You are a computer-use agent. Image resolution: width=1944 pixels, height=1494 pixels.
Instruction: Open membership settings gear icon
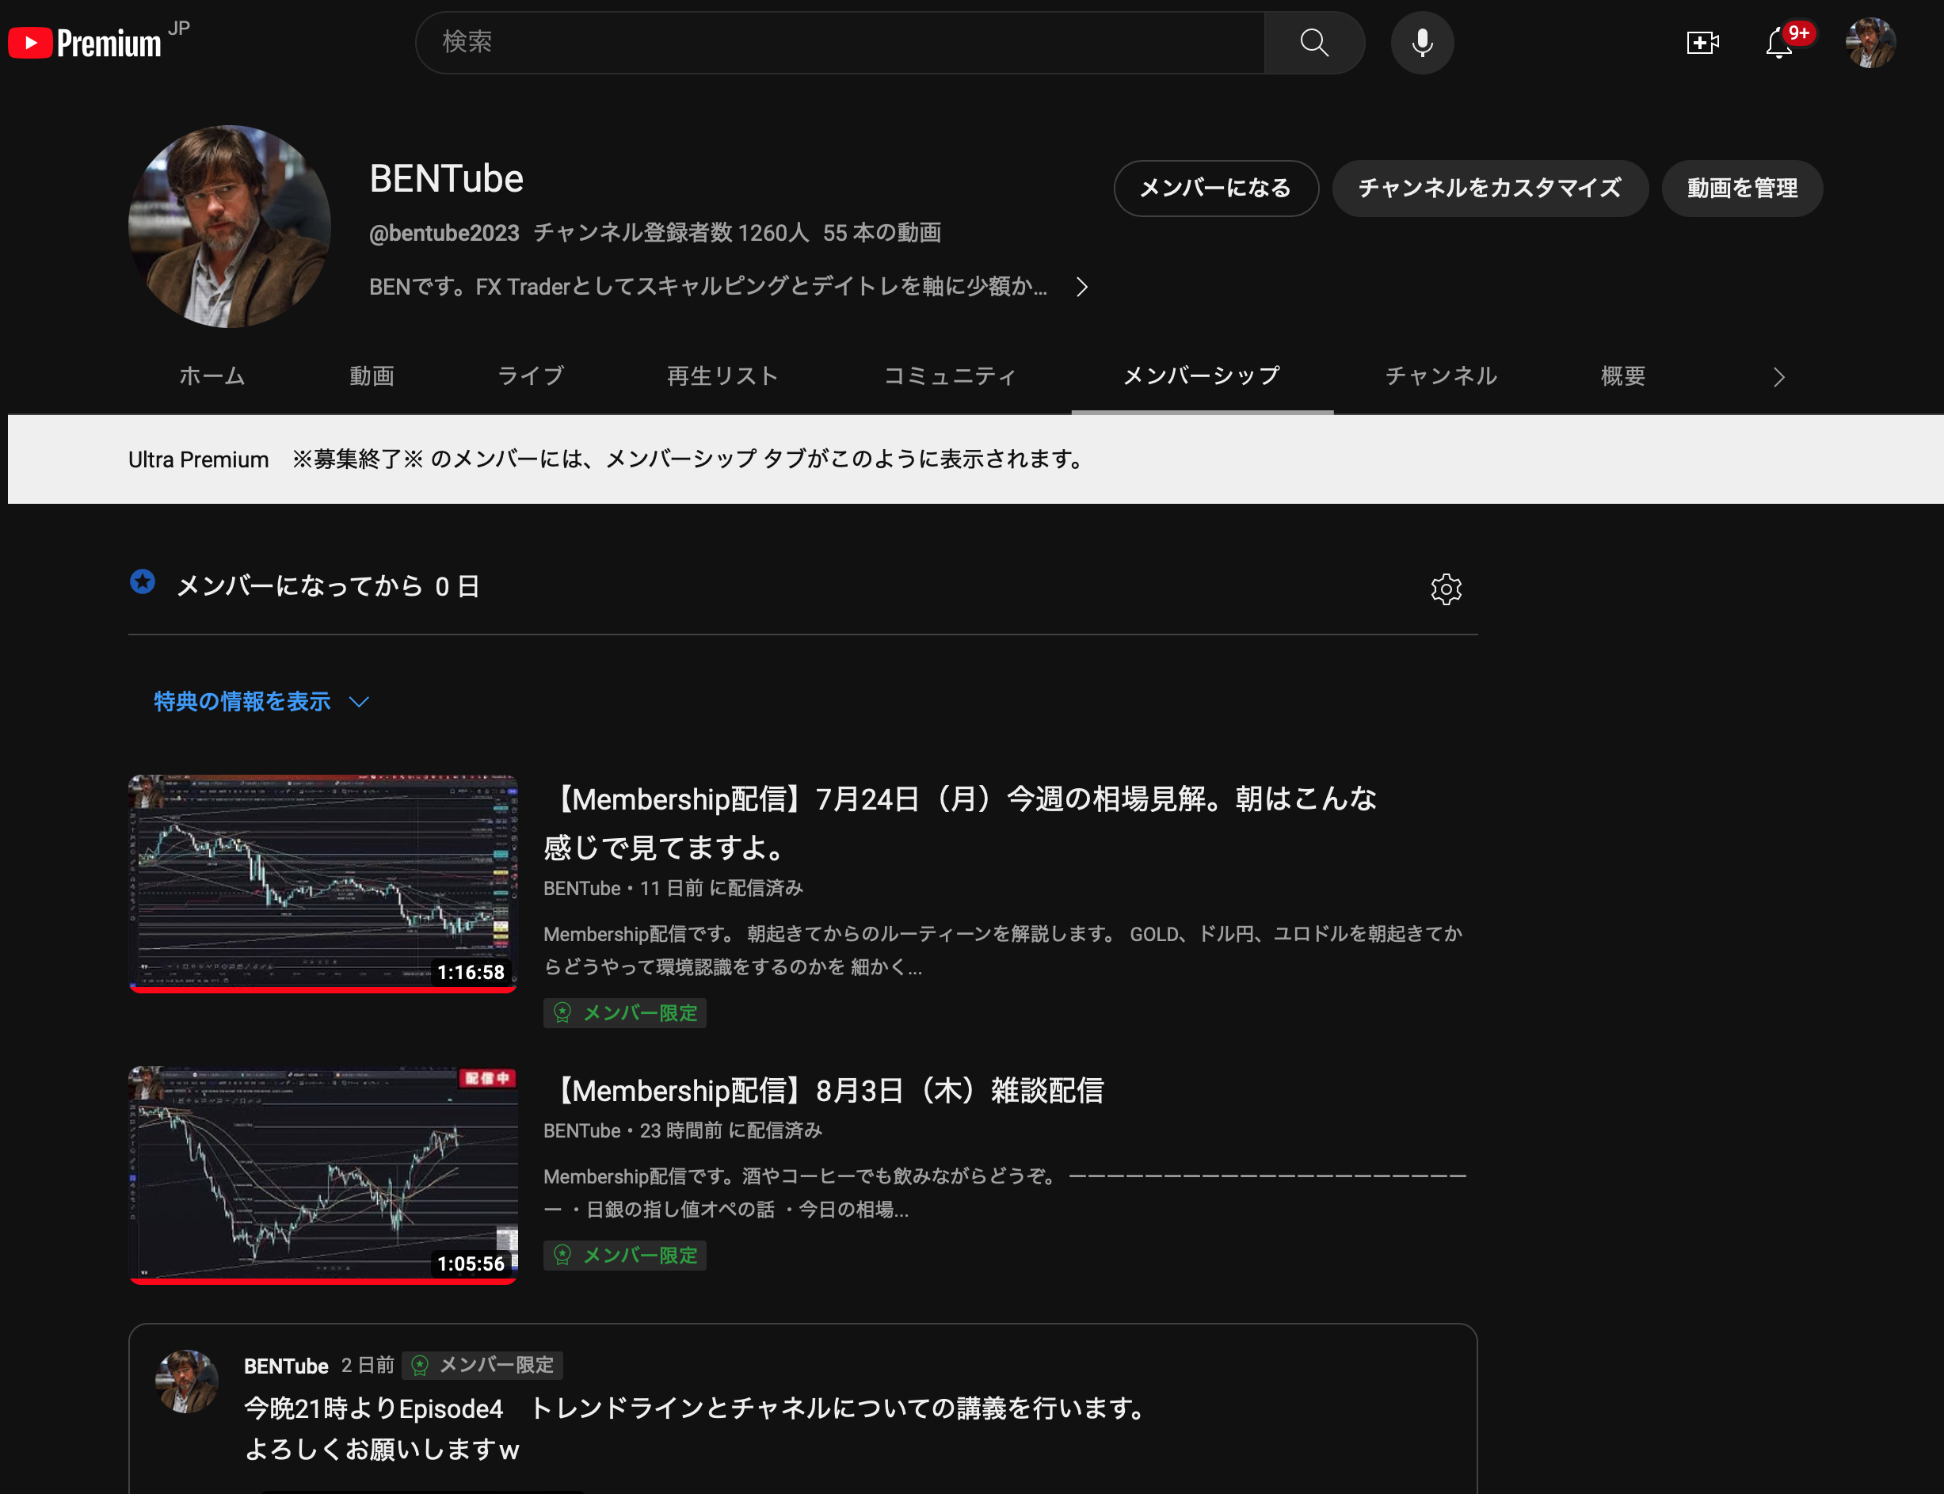click(x=1445, y=589)
